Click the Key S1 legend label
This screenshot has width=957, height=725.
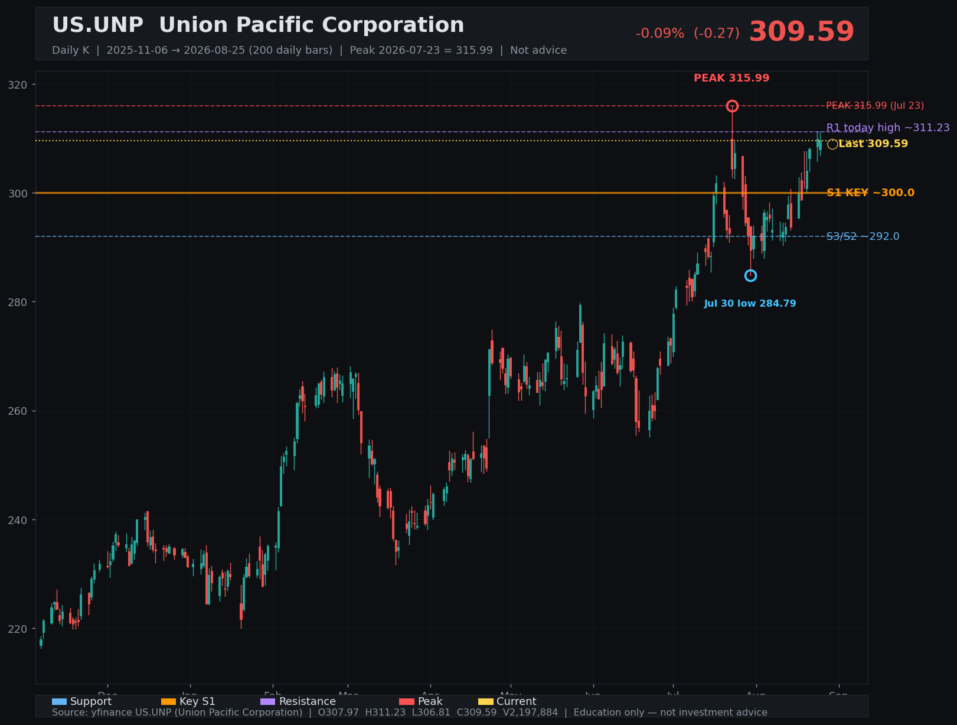(x=197, y=701)
